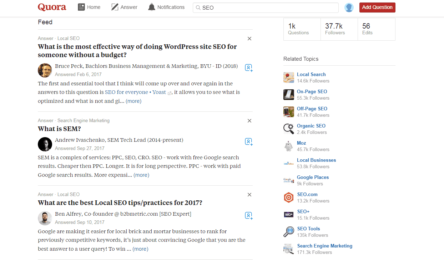444x260 pixels.
Task: Click the Answer pencil icon
Action: tap(115, 7)
